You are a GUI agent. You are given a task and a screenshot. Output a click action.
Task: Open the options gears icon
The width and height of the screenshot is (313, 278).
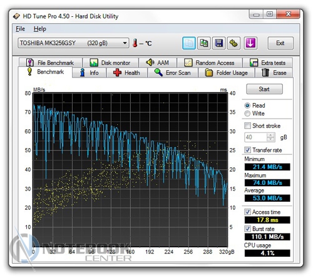coord(233,43)
